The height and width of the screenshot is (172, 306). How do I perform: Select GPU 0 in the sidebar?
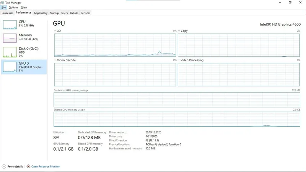click(24, 67)
